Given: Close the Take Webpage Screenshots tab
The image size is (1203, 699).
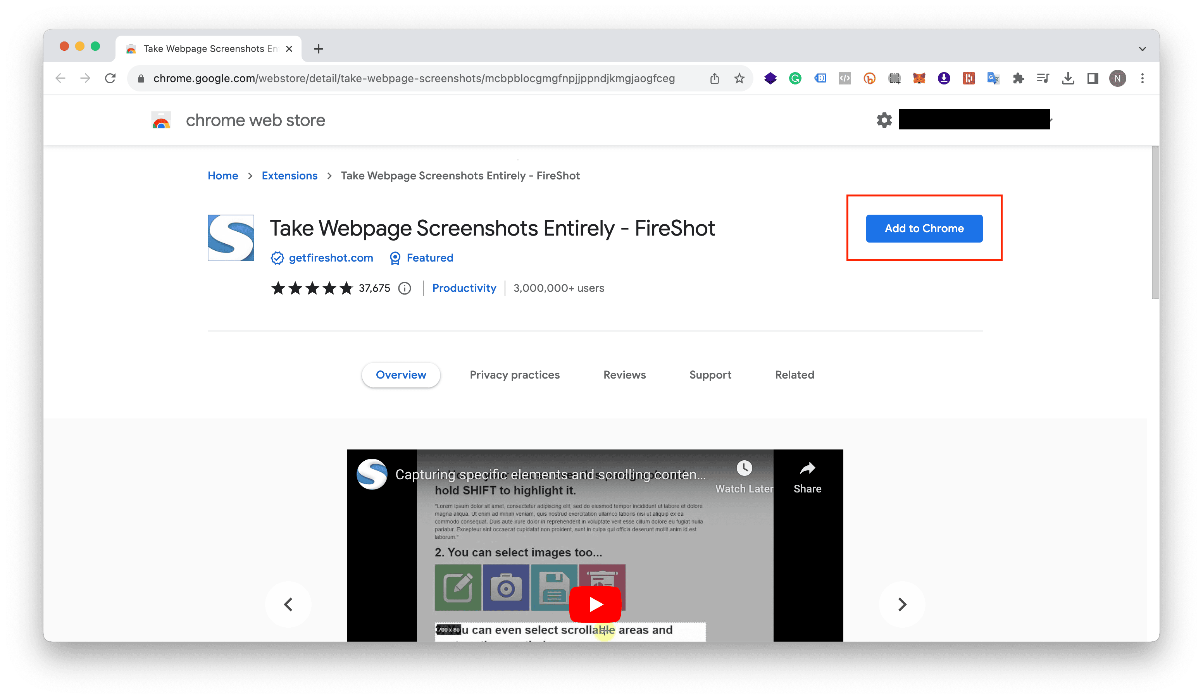Looking at the screenshot, I should point(289,49).
